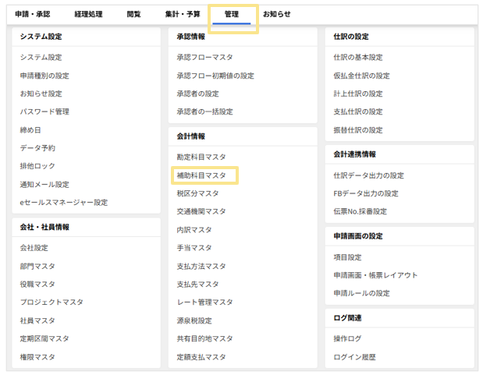Select 社員マスタ link
Viewport: 483px width, 375px height.
(37, 320)
